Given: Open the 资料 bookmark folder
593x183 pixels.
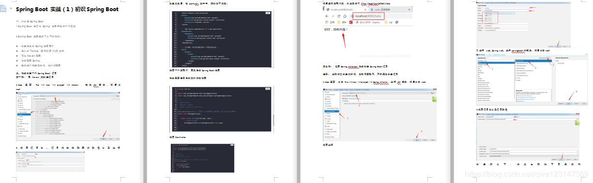Looking at the screenshot, I should (342, 22).
